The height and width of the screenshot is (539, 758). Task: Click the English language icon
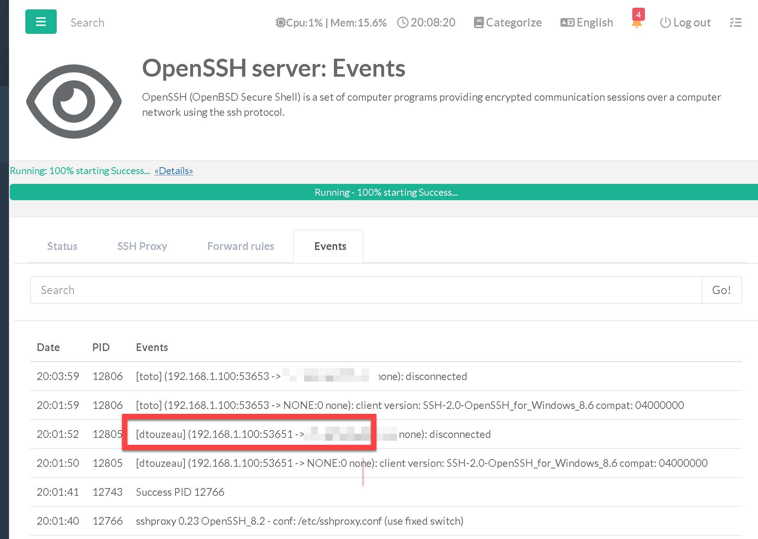(x=567, y=22)
